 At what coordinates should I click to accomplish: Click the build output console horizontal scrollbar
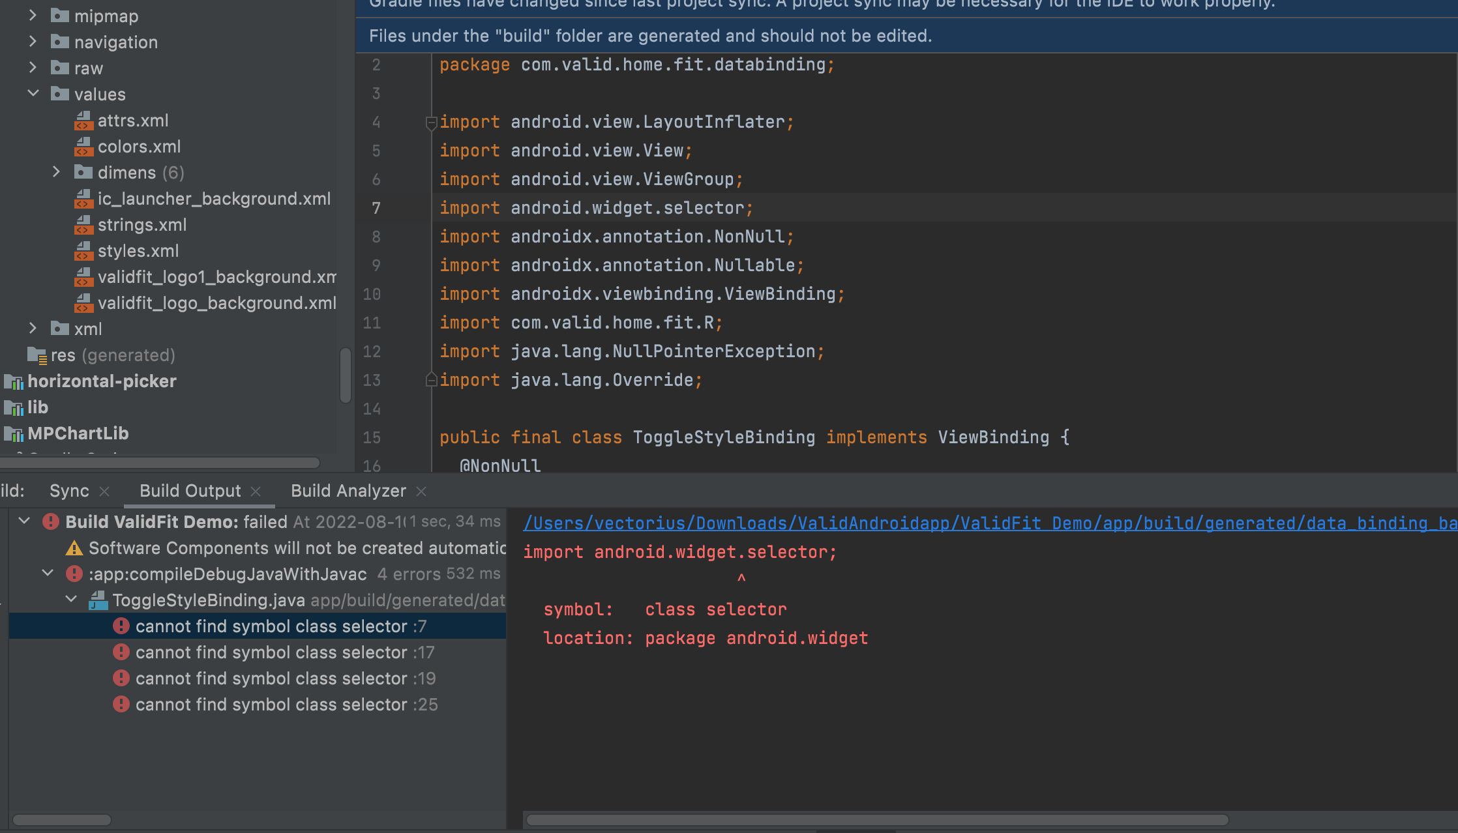[x=877, y=820]
